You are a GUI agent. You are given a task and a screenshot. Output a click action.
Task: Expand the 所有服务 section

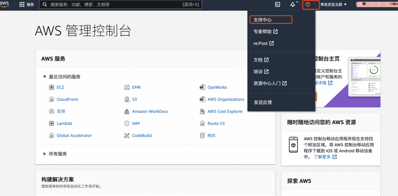click(x=45, y=154)
